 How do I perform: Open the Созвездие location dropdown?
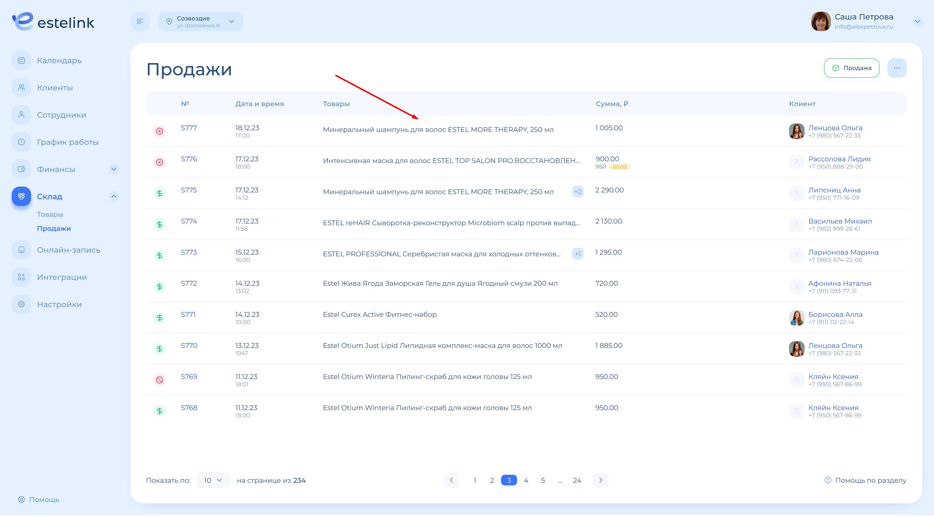click(x=200, y=21)
